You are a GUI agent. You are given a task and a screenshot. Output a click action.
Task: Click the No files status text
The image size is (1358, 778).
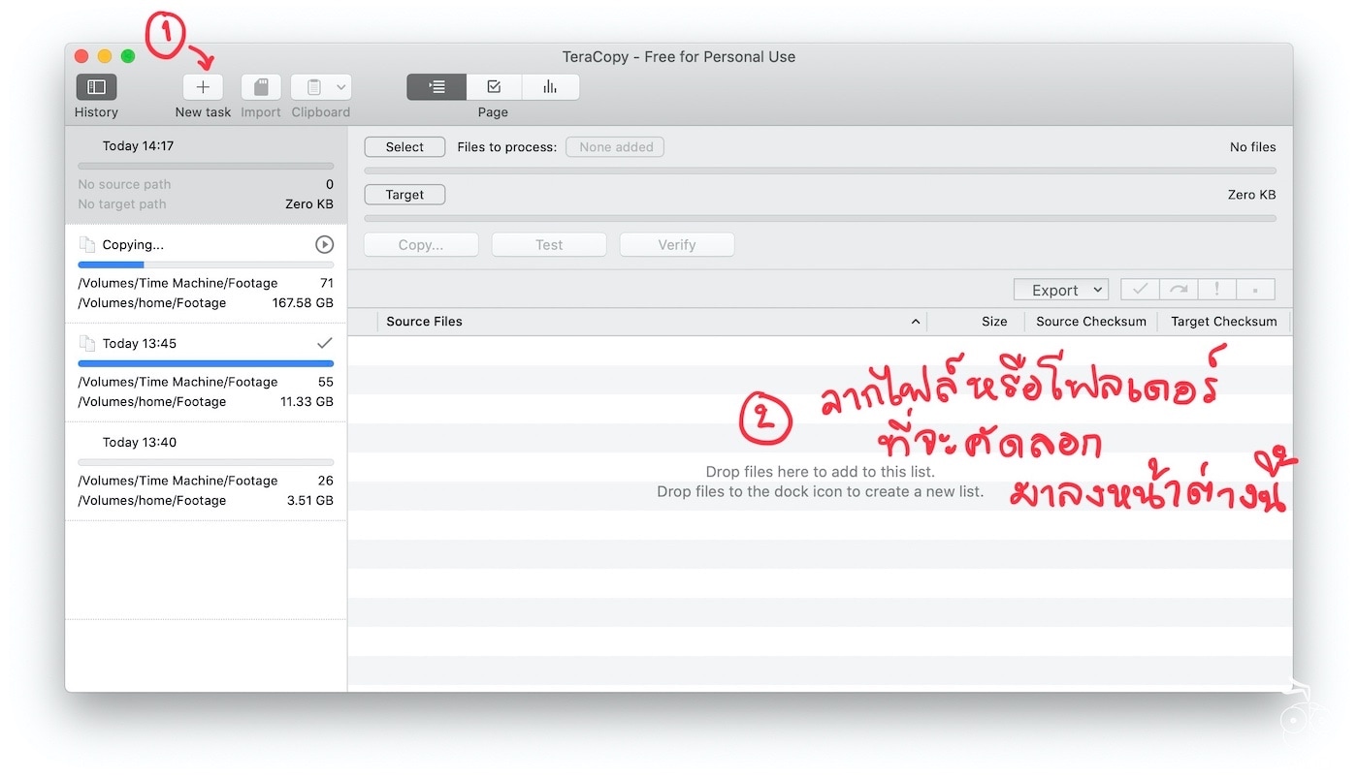pos(1253,147)
